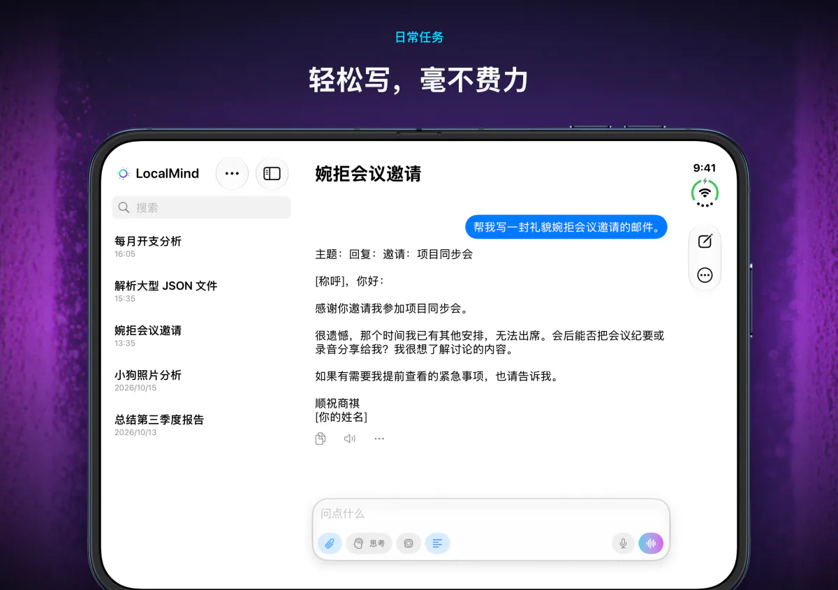838x590 pixels.
Task: Start a new chat with compose icon
Action: tap(705, 241)
